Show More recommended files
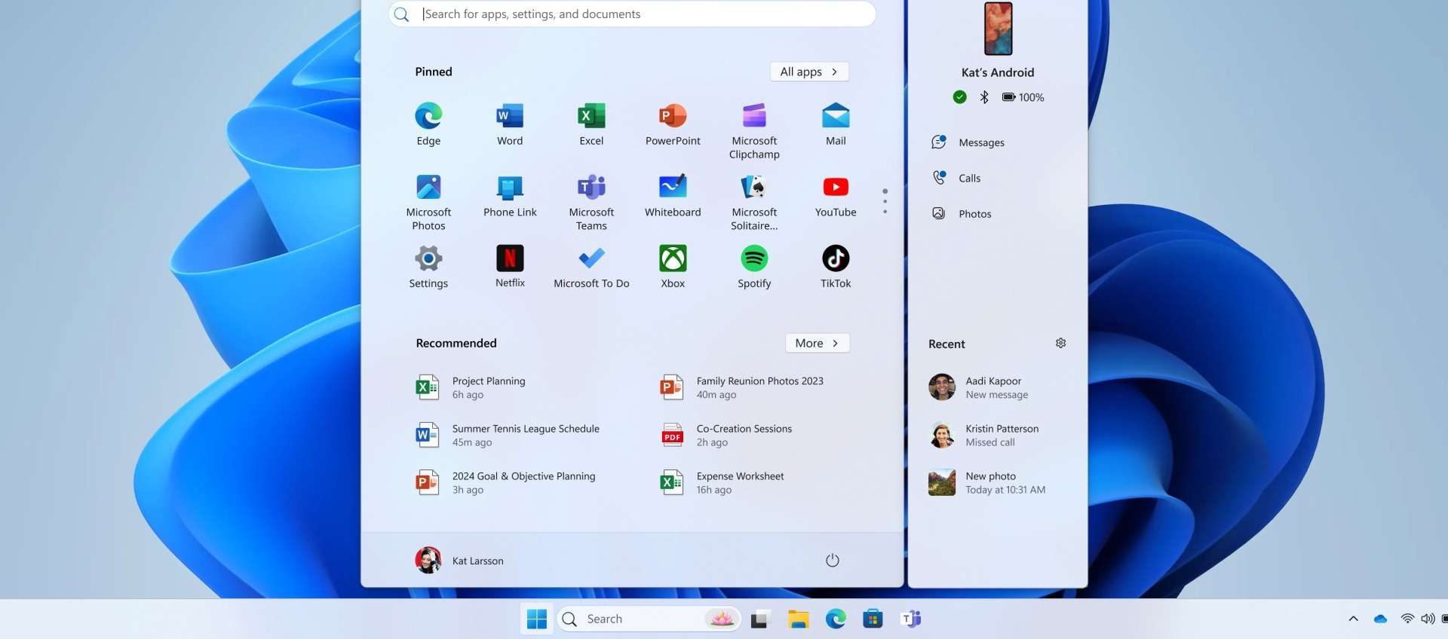Image resolution: width=1448 pixels, height=639 pixels. pyautogui.click(x=818, y=343)
